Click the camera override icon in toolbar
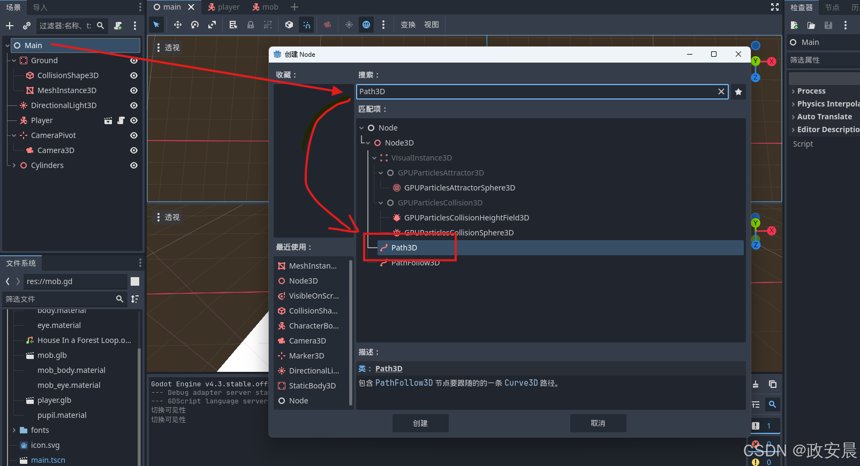The width and height of the screenshot is (860, 466). (x=327, y=25)
